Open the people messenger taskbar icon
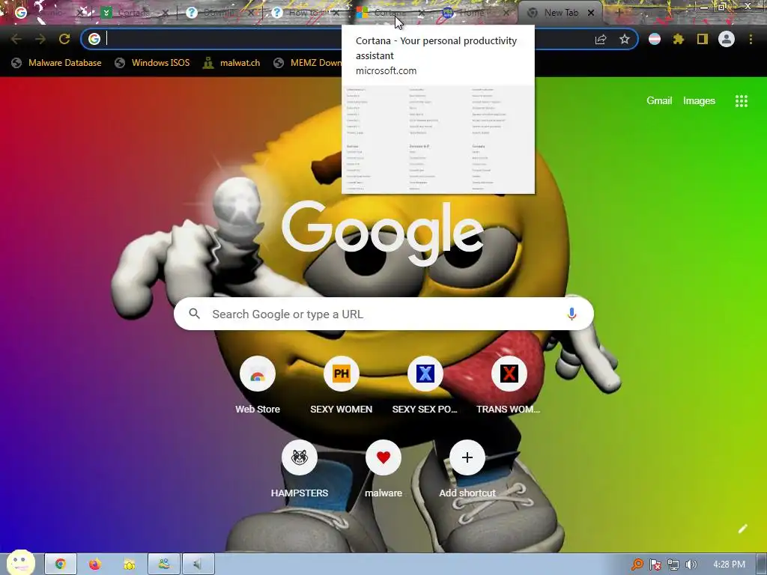The height and width of the screenshot is (575, 767). [x=164, y=565]
